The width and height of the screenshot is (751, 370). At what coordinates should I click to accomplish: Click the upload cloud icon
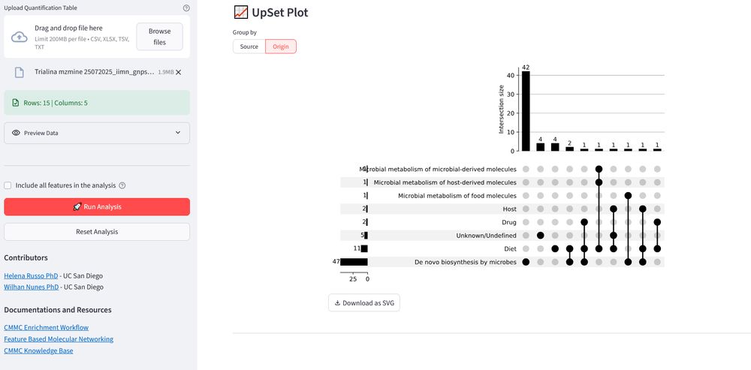[20, 38]
